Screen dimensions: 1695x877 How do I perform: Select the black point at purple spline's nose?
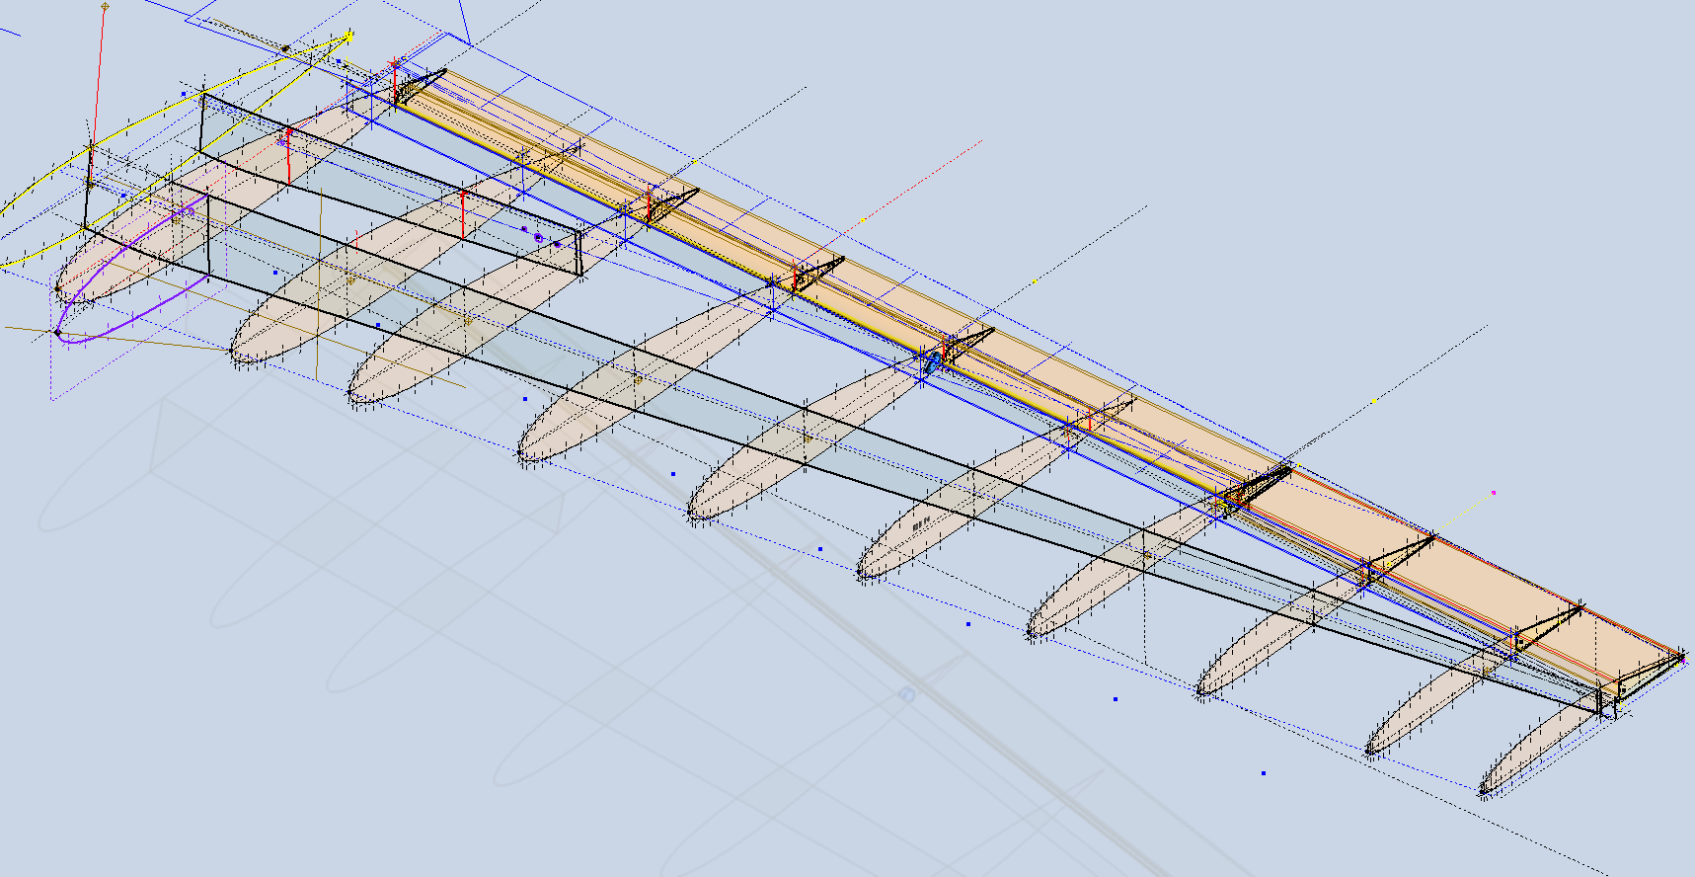(x=57, y=333)
